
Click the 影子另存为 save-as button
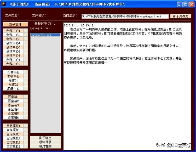(181, 16)
